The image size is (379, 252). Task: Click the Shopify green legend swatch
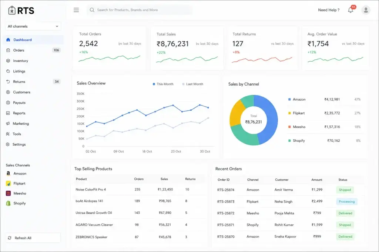(289, 141)
